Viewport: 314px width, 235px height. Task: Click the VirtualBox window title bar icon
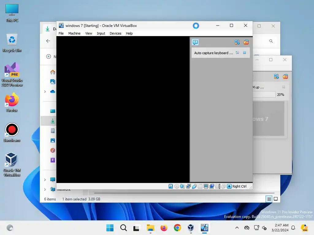(x=61, y=25)
